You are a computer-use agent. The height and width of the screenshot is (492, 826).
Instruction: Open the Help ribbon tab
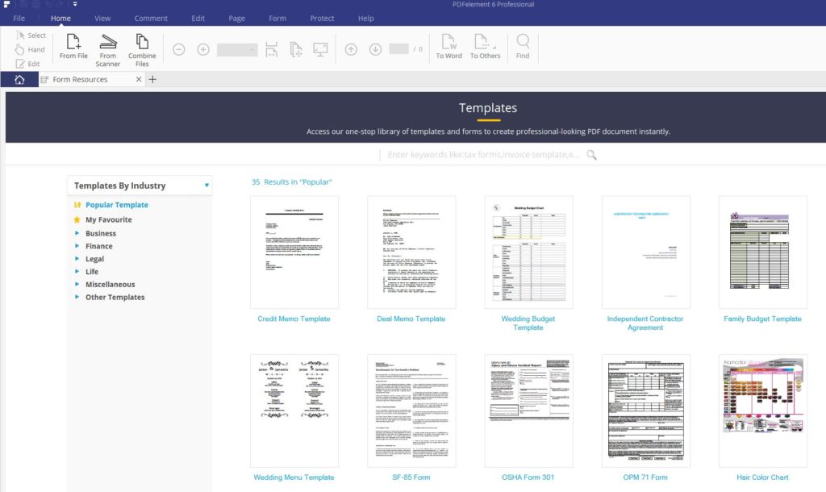tap(365, 19)
